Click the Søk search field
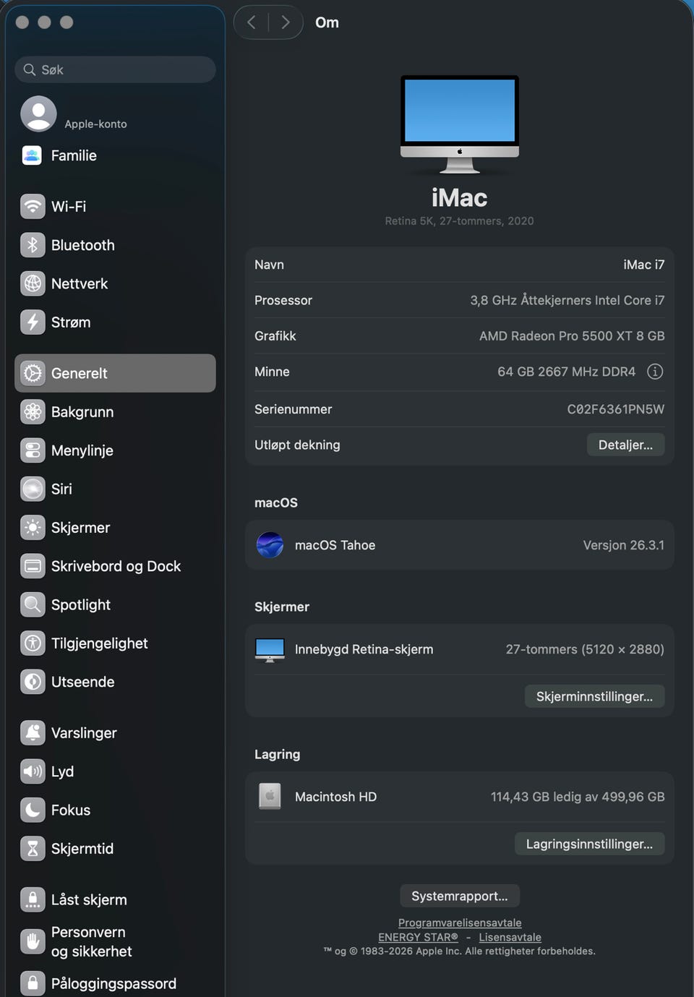694x997 pixels. (115, 69)
